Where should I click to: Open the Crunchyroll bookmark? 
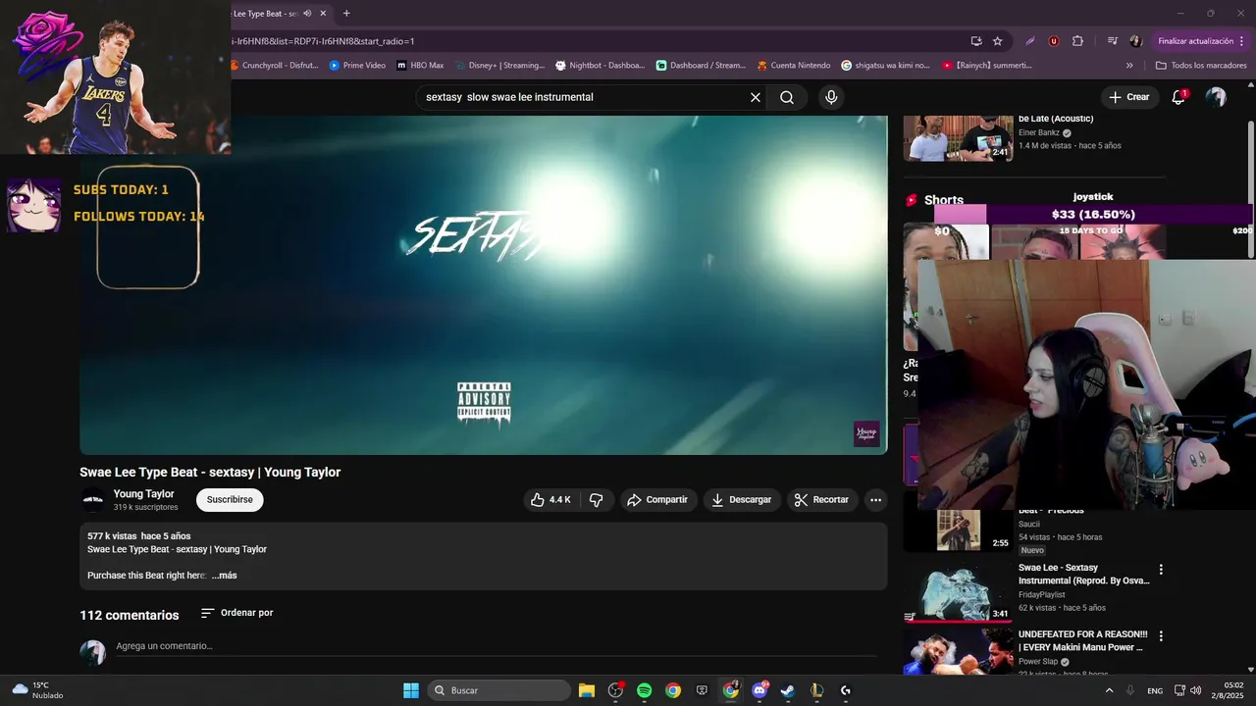(273, 66)
